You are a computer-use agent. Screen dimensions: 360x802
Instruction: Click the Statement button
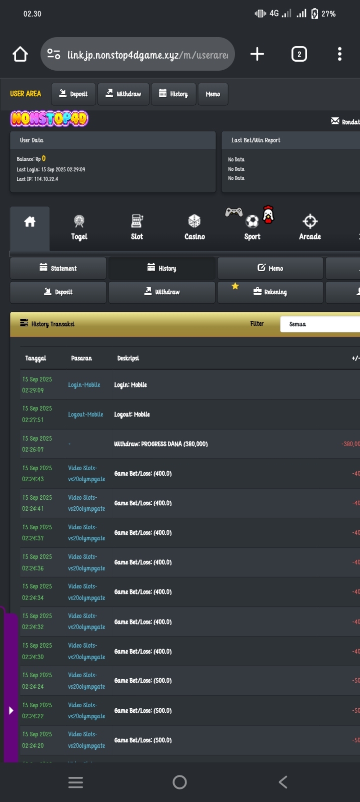(58, 269)
